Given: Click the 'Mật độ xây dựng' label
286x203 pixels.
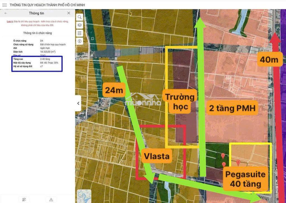Looking at the screenshot, I should click(x=22, y=63).
